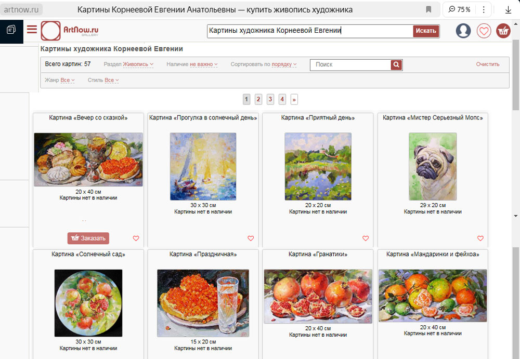Open the round pomegranate garden thumbnail
The width and height of the screenshot is (520, 359).
(88, 303)
